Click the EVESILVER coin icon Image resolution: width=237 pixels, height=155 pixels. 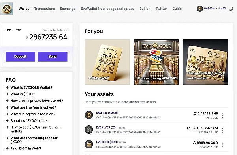(89, 130)
